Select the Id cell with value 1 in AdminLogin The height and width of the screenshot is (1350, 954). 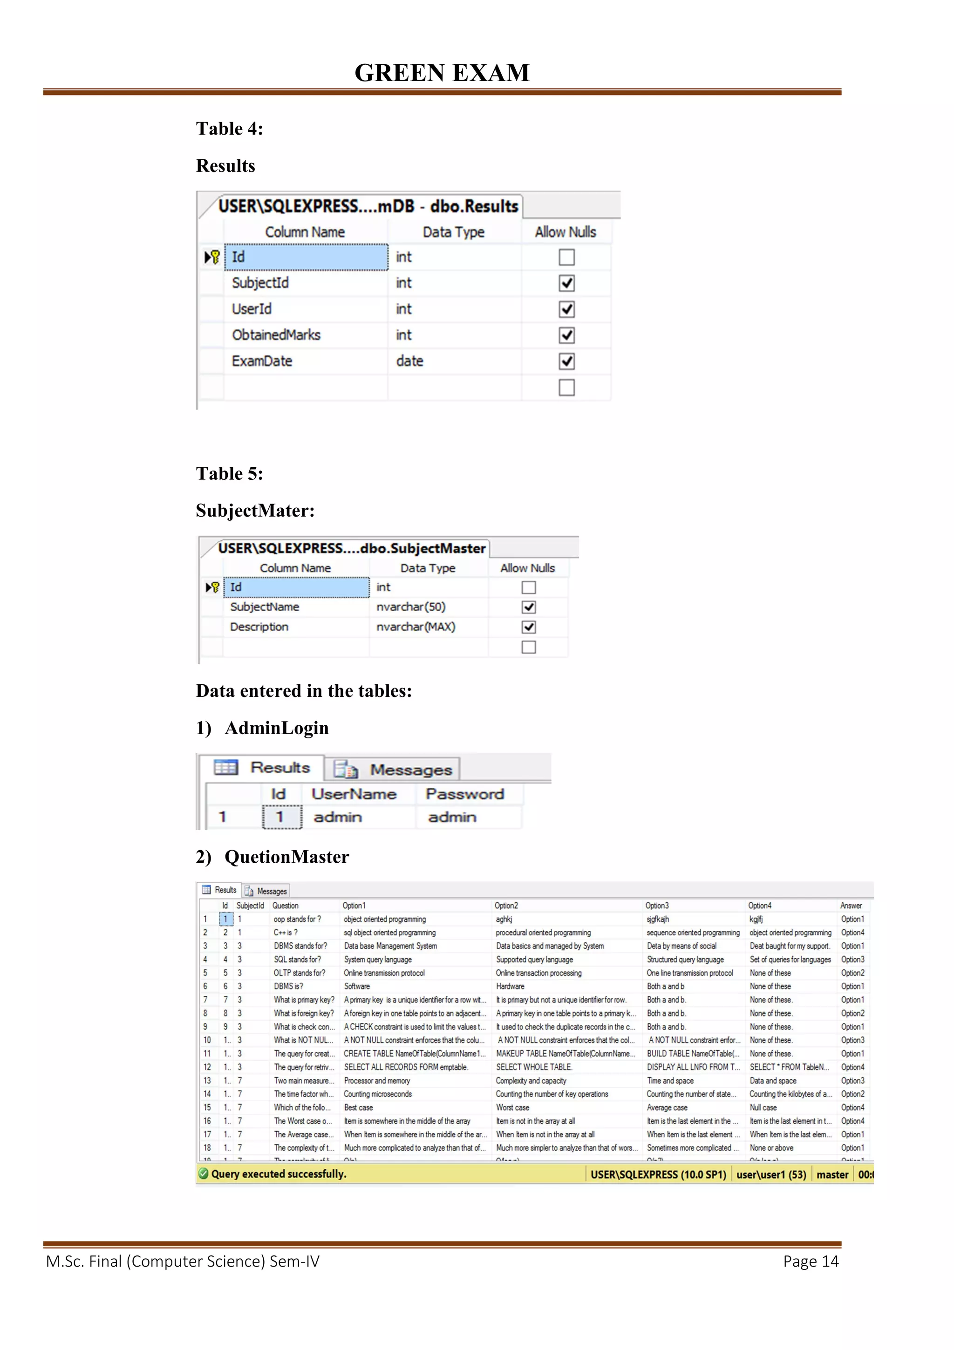282,817
